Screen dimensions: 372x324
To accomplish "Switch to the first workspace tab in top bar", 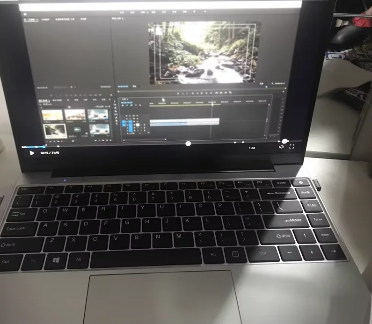I will click(122, 12).
